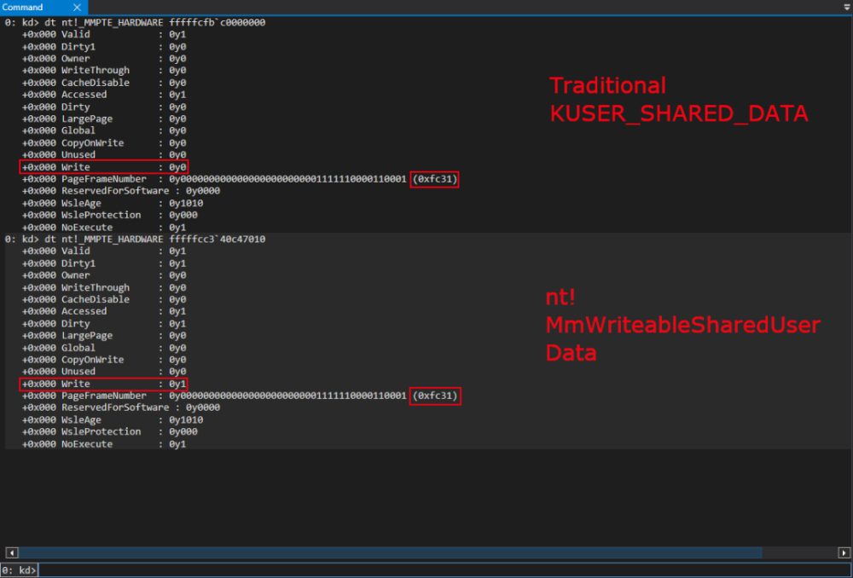
Task: Select the 'Dirty : 0y1' line (not Dirty1)
Action: [104, 324]
